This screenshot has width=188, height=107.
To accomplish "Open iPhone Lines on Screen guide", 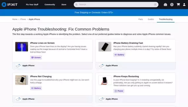I will 42,43.
